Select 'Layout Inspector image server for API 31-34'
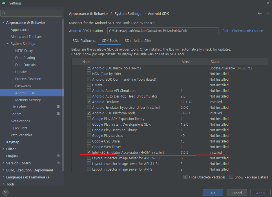 coord(126,164)
